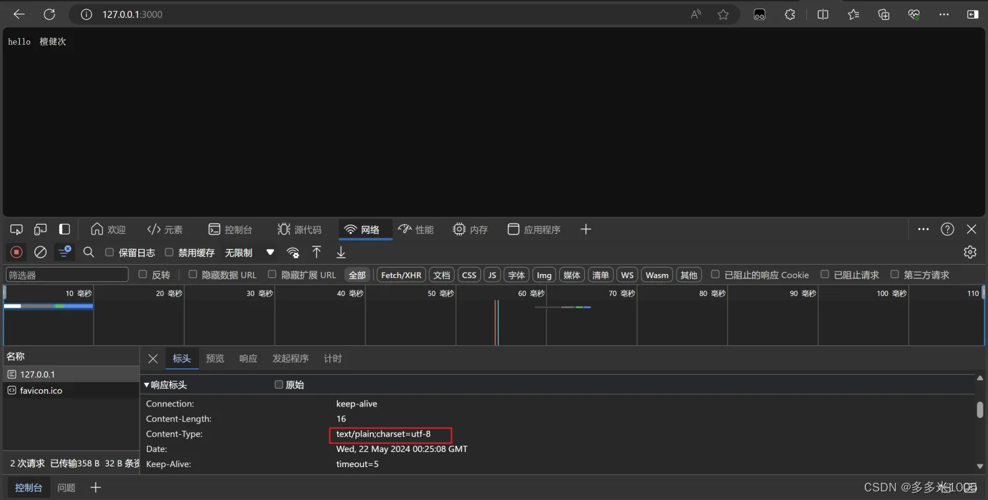Open 预览 preview tab of request
The height and width of the screenshot is (500, 988).
click(215, 358)
